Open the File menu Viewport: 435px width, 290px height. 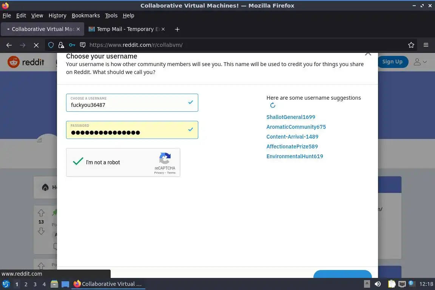tap(7, 15)
